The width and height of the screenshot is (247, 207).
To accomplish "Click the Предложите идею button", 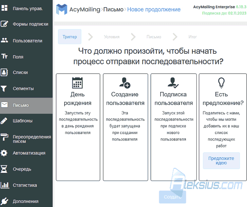I will [221, 160].
